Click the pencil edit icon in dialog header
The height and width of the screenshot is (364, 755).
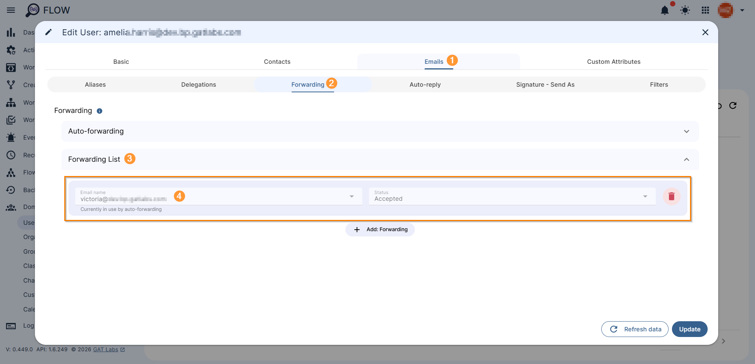pyautogui.click(x=48, y=32)
